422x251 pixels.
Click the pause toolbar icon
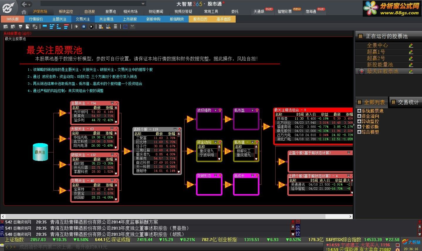pyautogui.click(x=84, y=27)
